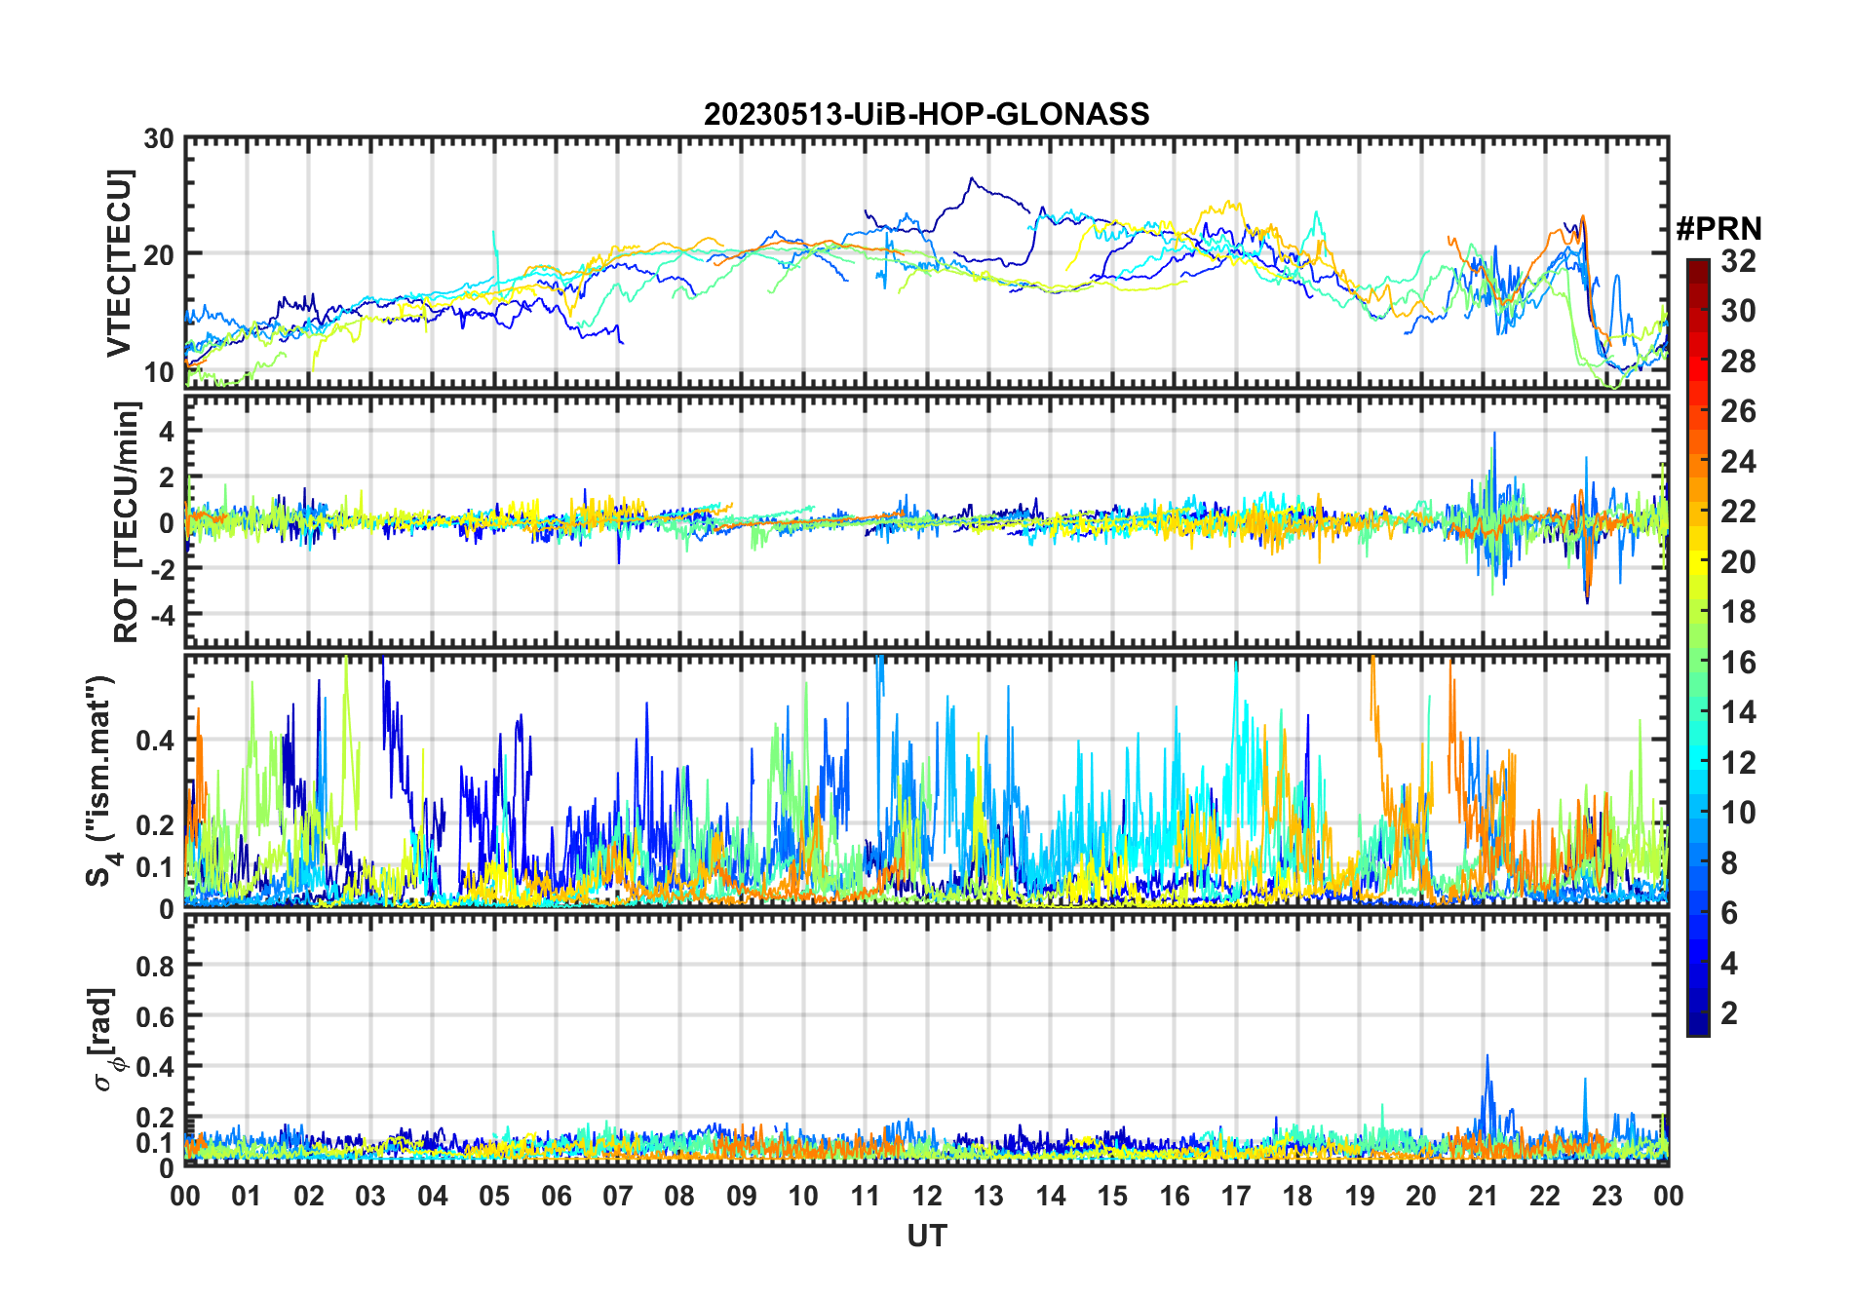Screen dimensions: 1854x1296
Task: Click the PRN color scale bar
Action: (1698, 647)
